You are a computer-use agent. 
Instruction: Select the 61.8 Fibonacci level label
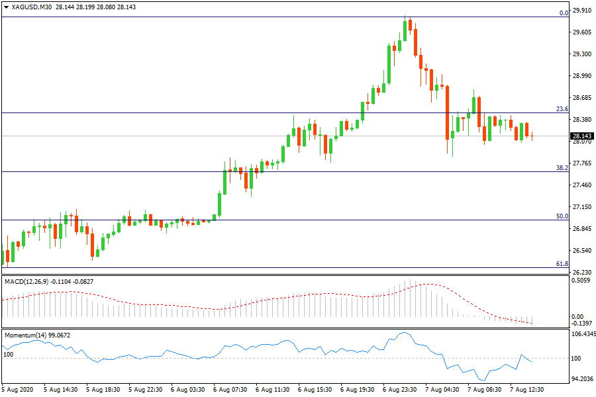(562, 264)
